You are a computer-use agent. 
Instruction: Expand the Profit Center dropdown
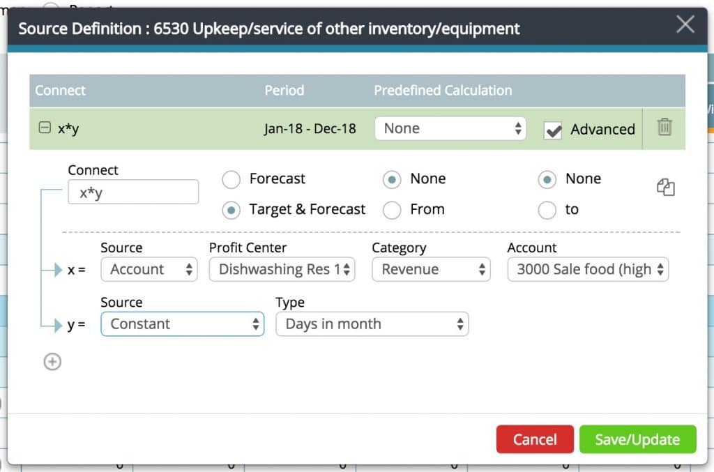pyautogui.click(x=282, y=270)
